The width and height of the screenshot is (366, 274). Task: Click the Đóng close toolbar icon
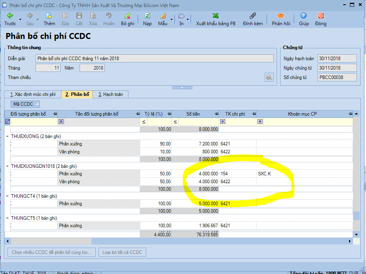[321, 16]
